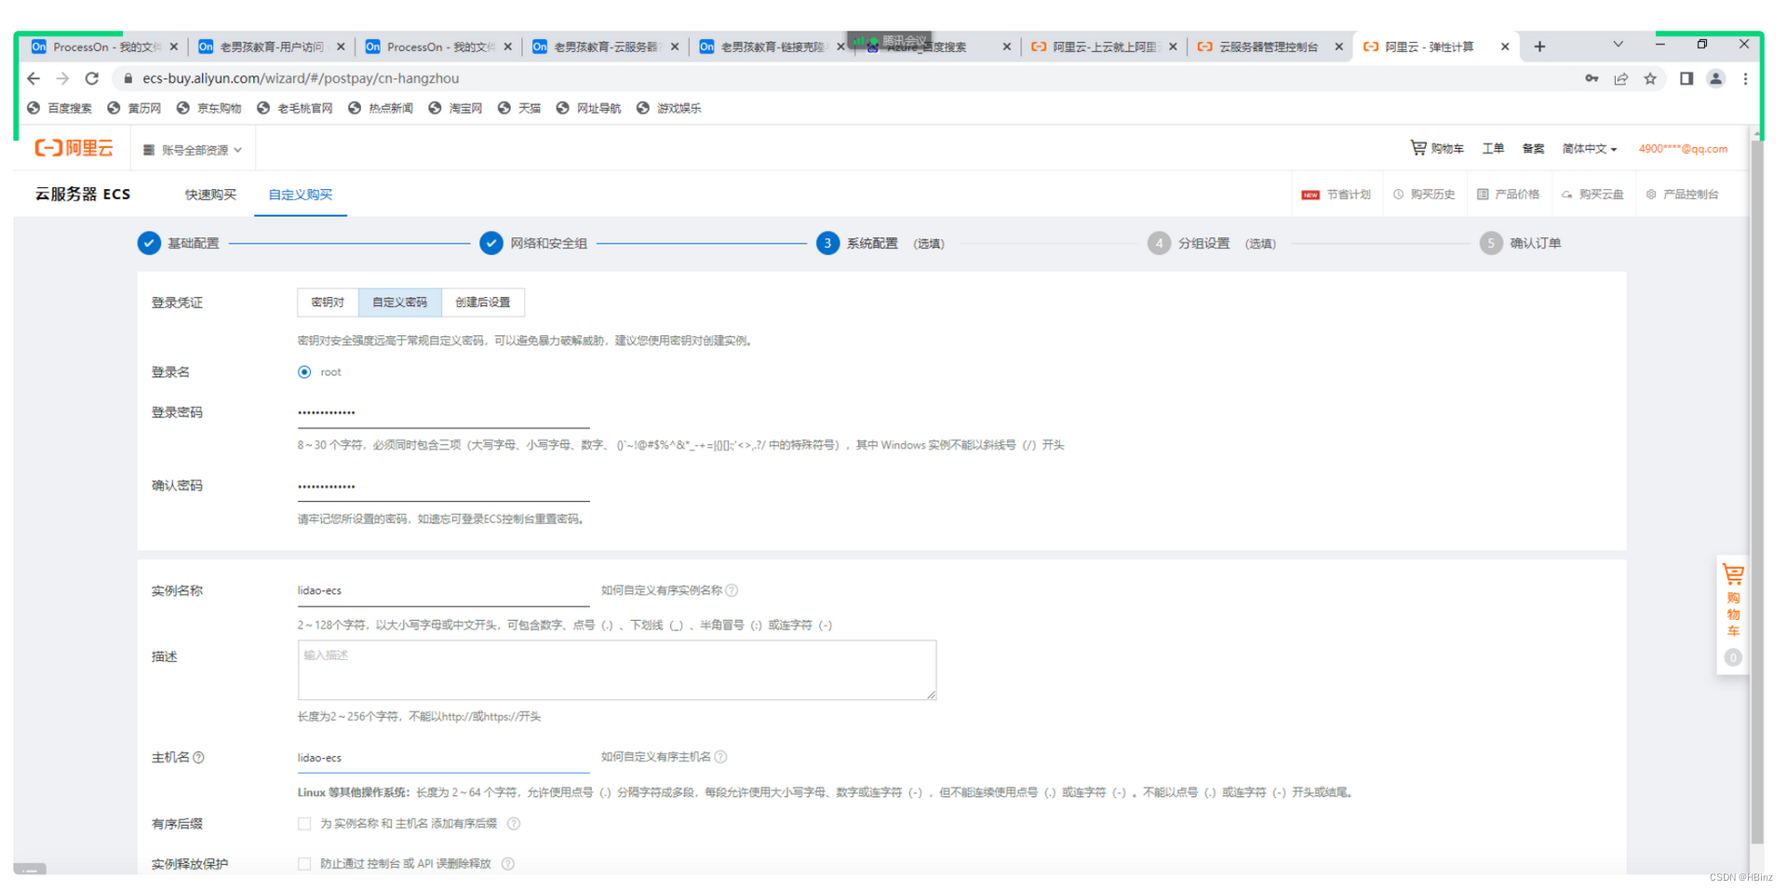Go to 确认订单 step

[x=1521, y=243]
